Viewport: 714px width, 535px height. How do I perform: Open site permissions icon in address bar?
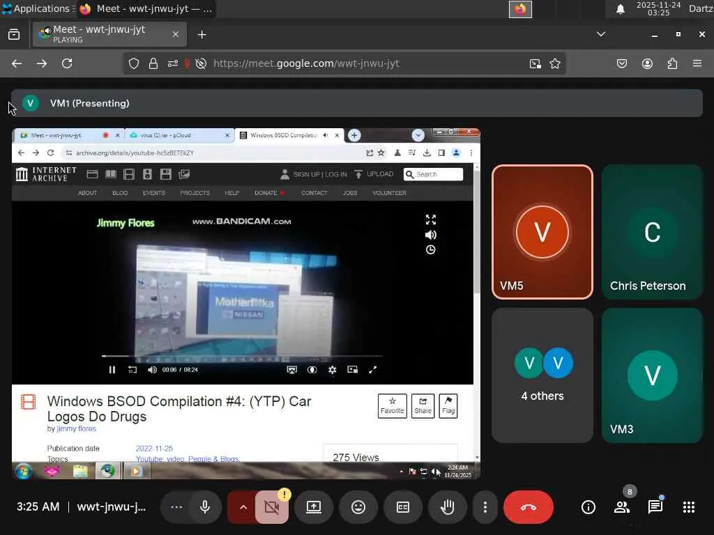(173, 63)
